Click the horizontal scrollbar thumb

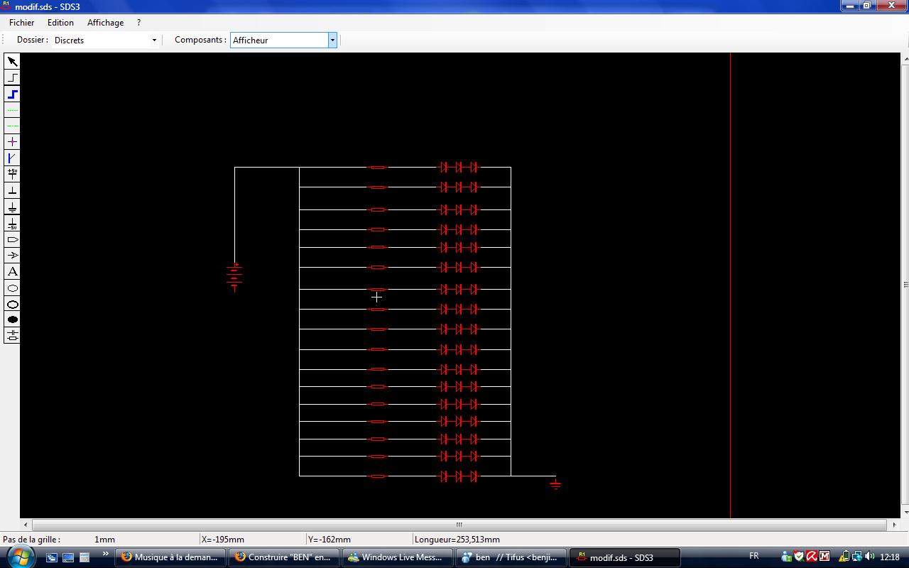459,525
